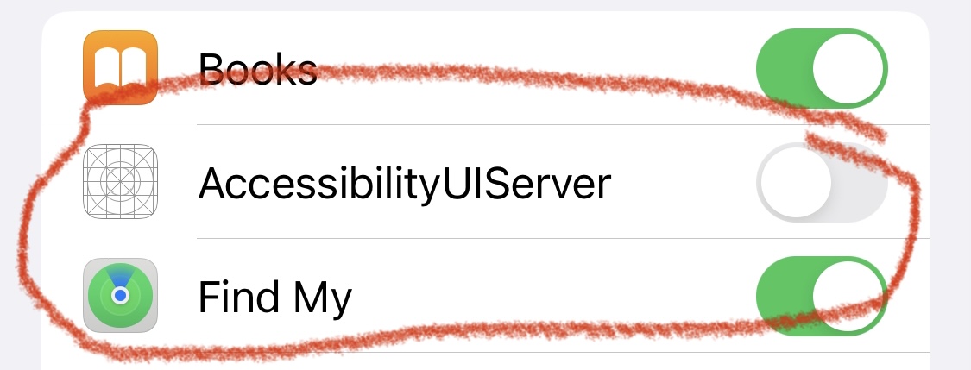The width and height of the screenshot is (971, 370).
Task: Tap the orange Books app icon
Action: [121, 67]
